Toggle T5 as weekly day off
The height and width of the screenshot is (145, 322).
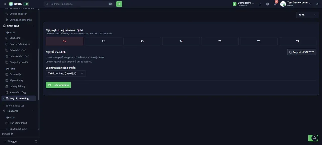(x=220, y=41)
